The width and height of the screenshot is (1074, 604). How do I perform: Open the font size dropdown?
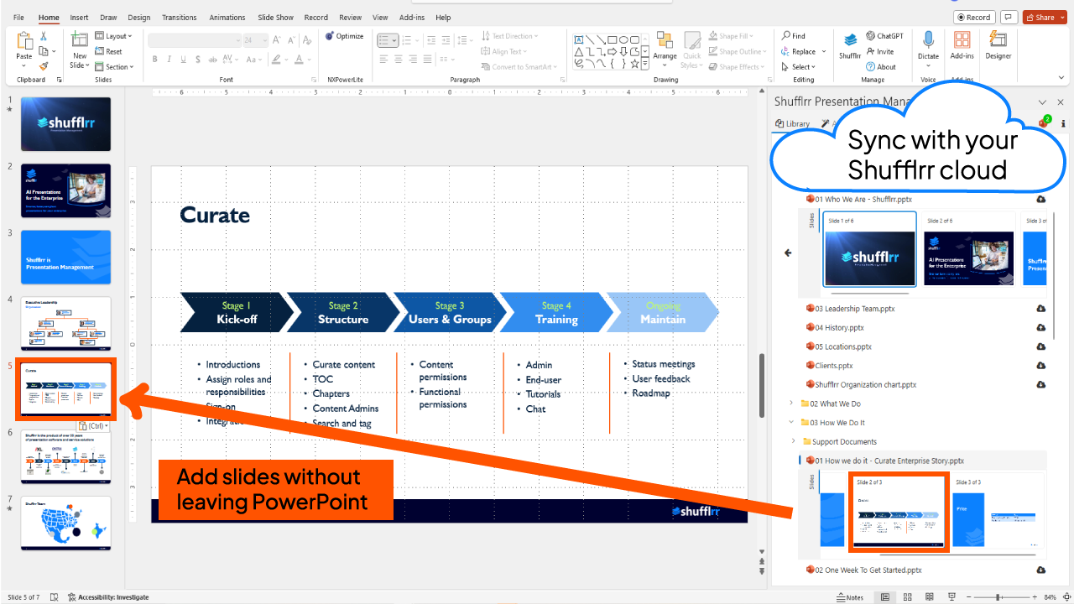coord(264,39)
